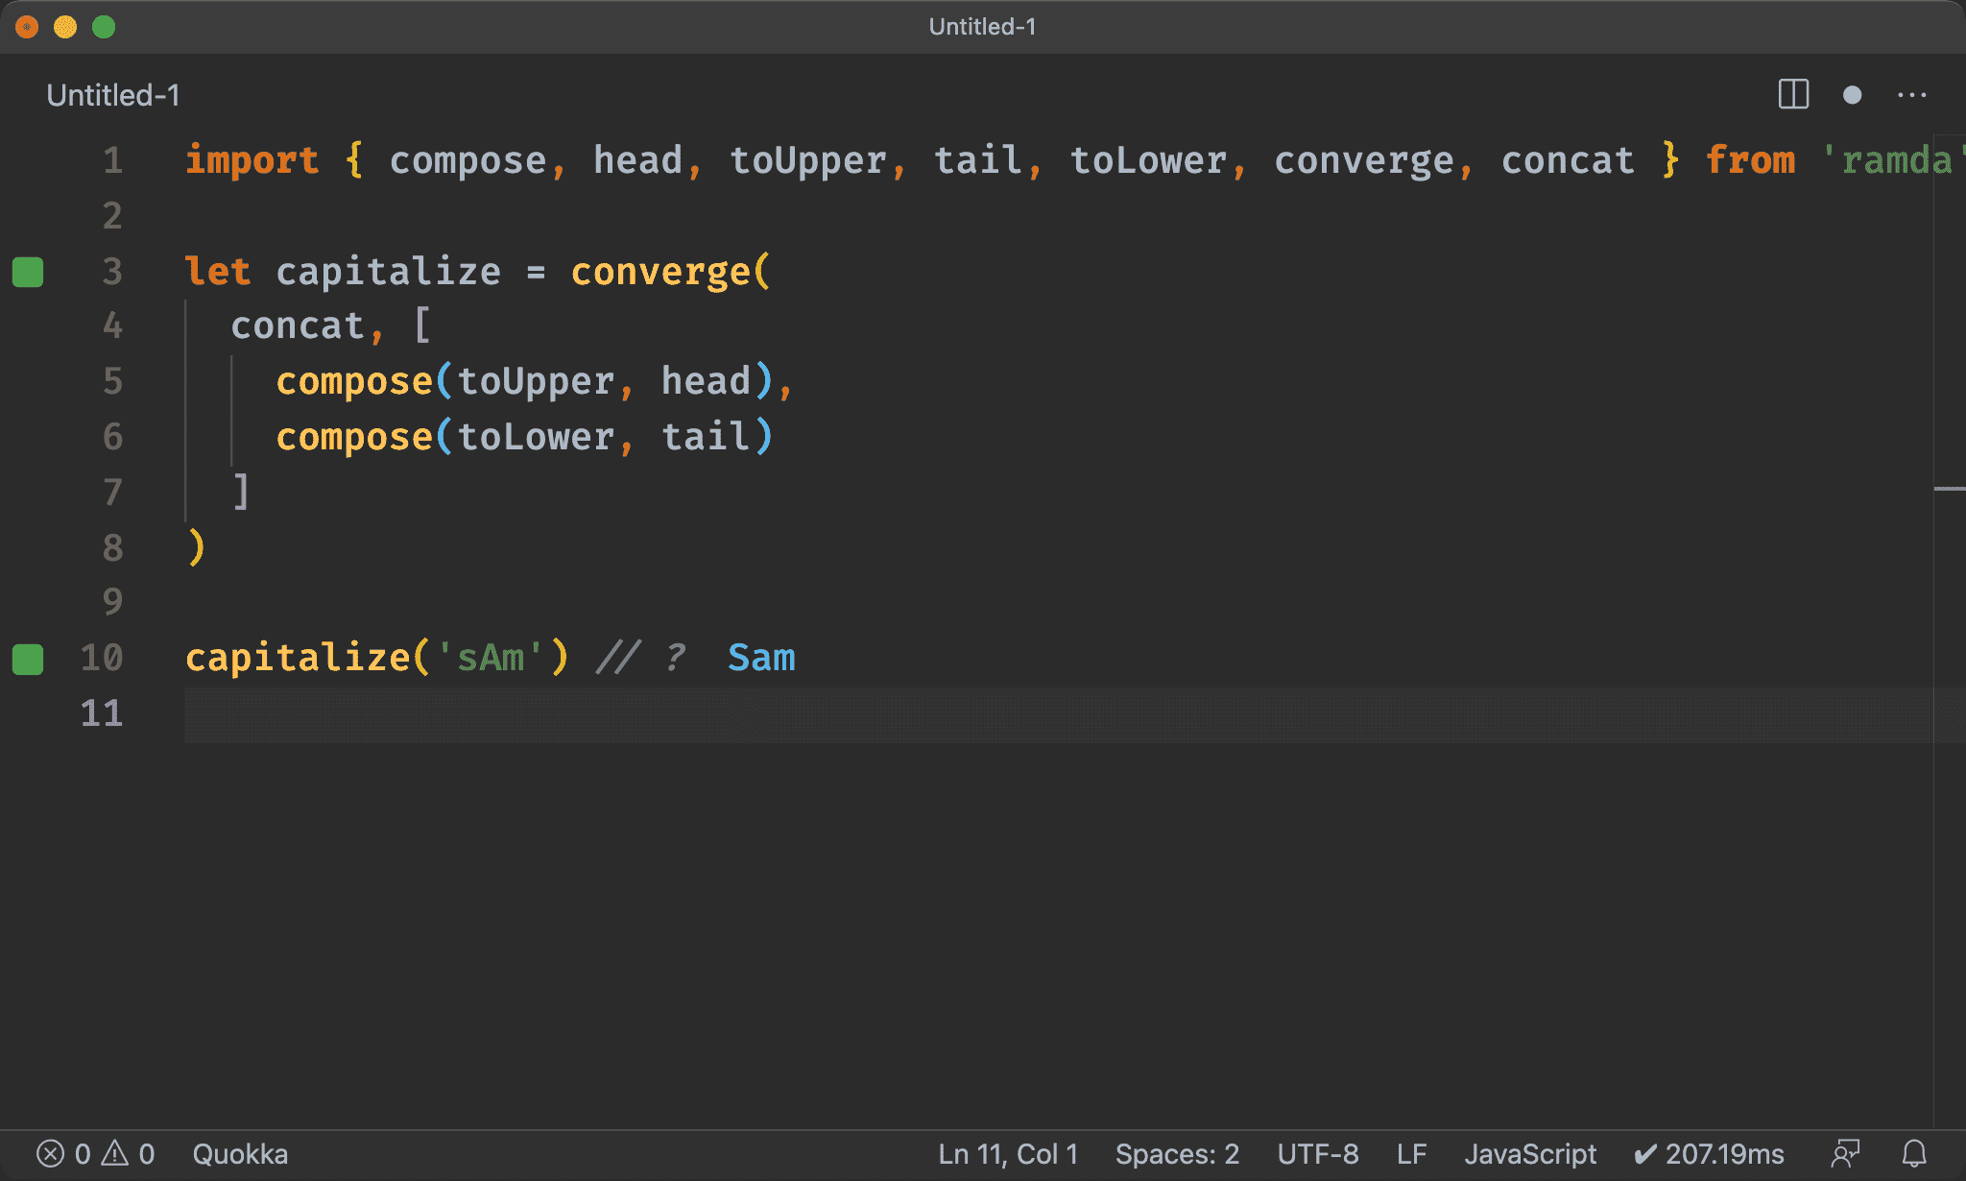Click the Quokka output value 'Sam'
The height and width of the screenshot is (1181, 1966).
[x=761, y=659]
